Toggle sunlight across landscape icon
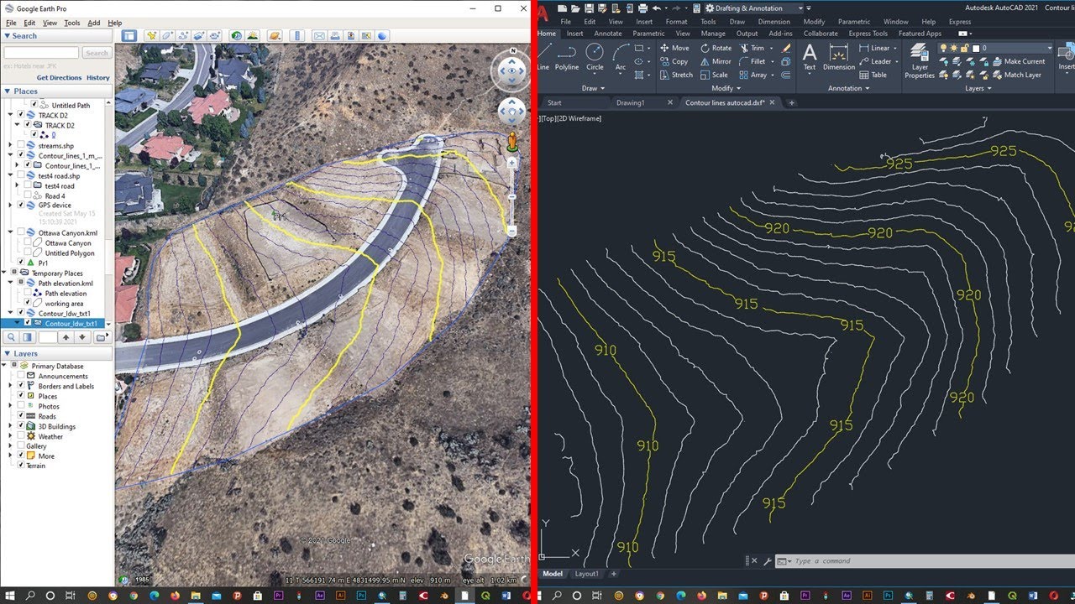This screenshot has height=604, width=1075. pos(253,36)
